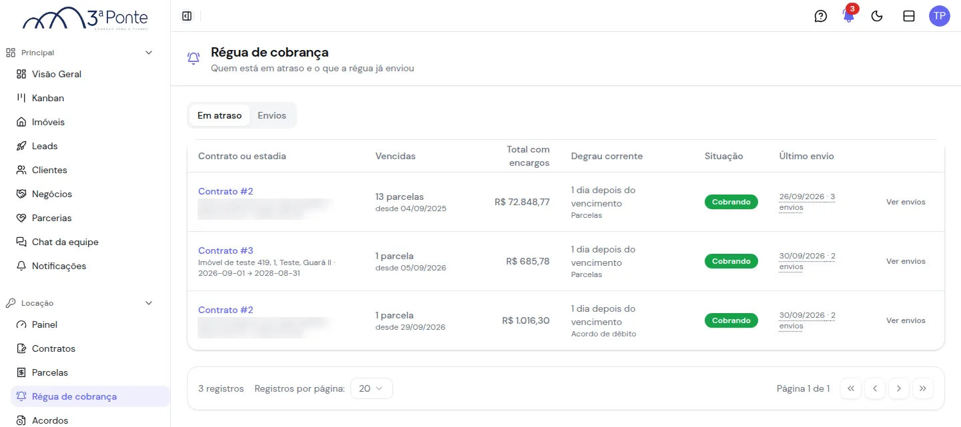Open notifications bell with badge 3
961x427 pixels.
click(849, 15)
